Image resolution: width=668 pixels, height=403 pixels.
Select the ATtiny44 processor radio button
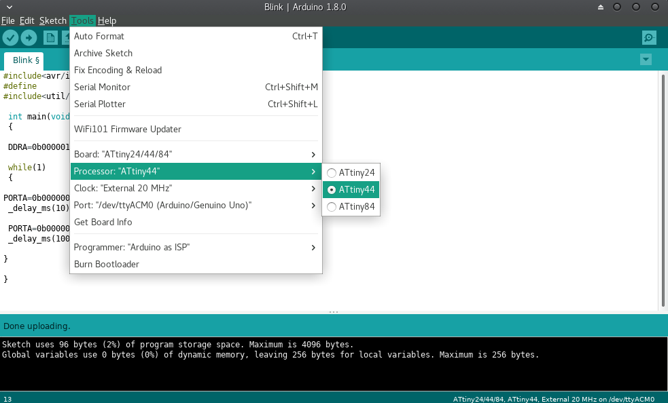tap(332, 190)
